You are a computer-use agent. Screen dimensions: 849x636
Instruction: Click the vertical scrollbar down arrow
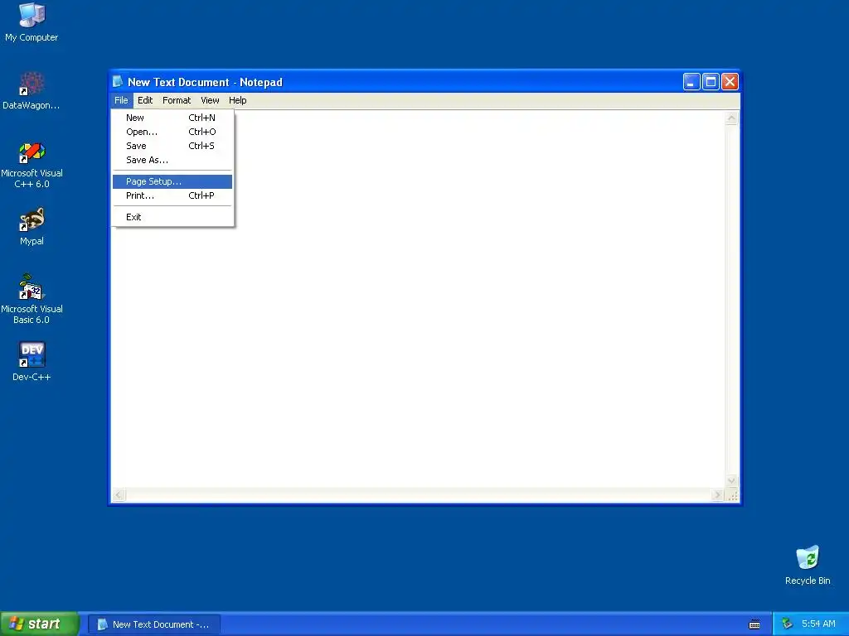point(731,480)
